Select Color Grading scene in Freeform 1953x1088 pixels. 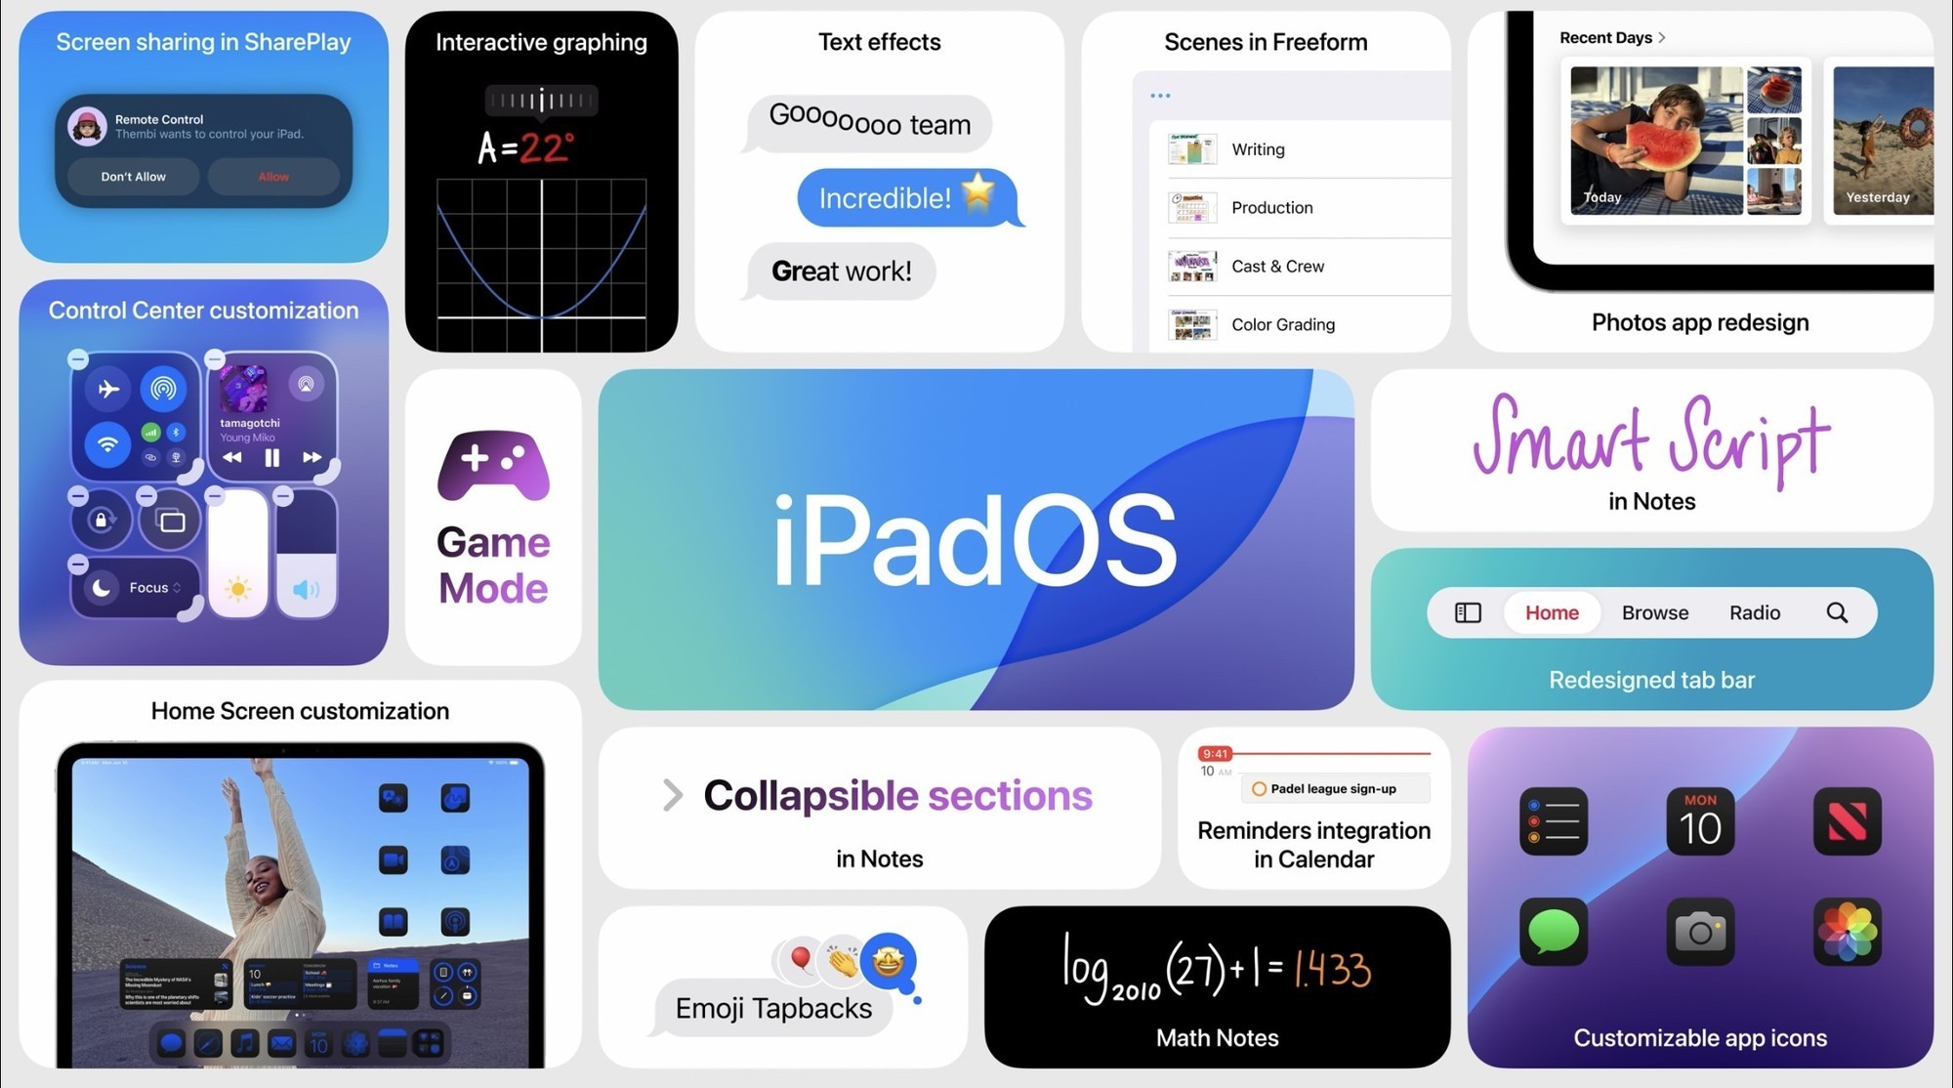click(x=1282, y=323)
